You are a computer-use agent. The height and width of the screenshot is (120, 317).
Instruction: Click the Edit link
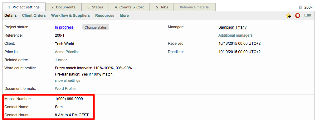(308, 15)
